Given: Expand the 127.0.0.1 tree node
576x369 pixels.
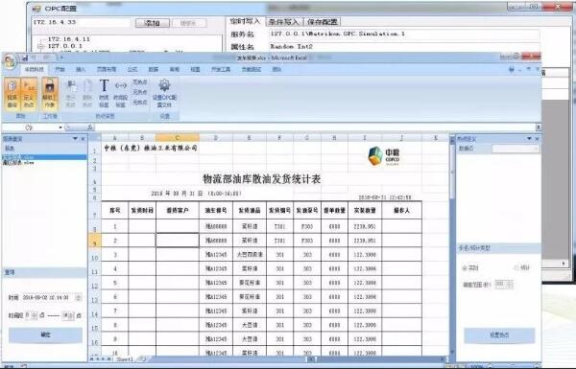Looking at the screenshot, I should click(41, 46).
